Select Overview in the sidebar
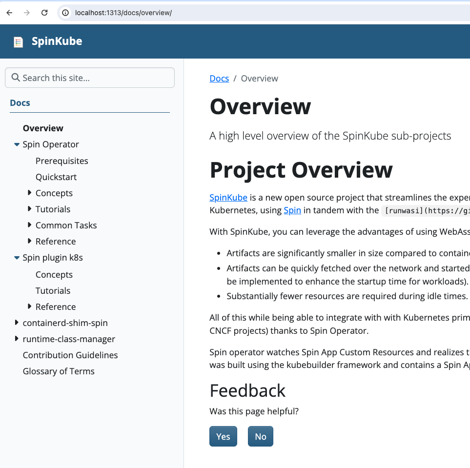The image size is (470, 468). (43, 128)
